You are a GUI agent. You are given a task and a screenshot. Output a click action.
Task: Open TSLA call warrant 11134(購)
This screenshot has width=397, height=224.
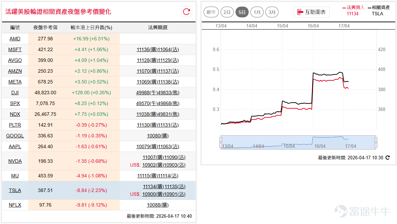(153, 186)
